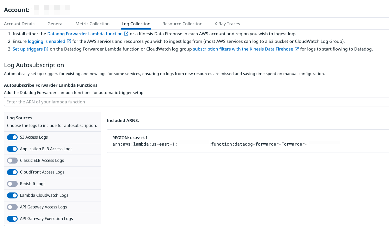
Task: Open the X-Ray Traces tab
Action: 227,24
